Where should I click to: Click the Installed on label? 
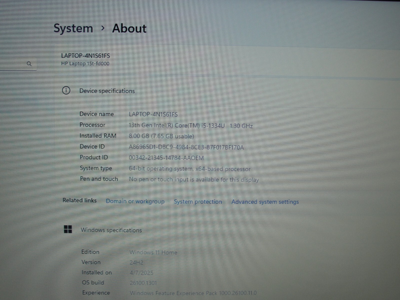pyautogui.click(x=97, y=272)
